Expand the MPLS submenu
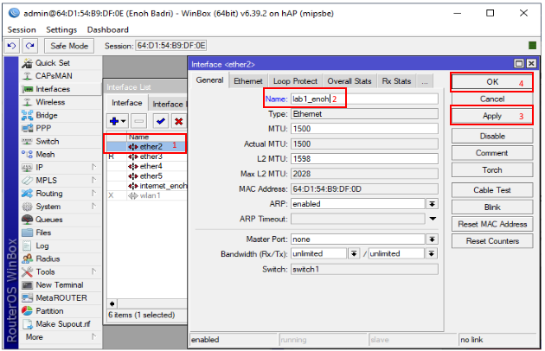This screenshot has height=351, width=545. (93, 180)
